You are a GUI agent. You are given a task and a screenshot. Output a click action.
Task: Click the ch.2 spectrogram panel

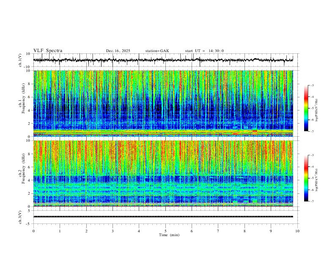(x=163, y=174)
